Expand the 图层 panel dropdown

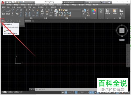[68, 18]
